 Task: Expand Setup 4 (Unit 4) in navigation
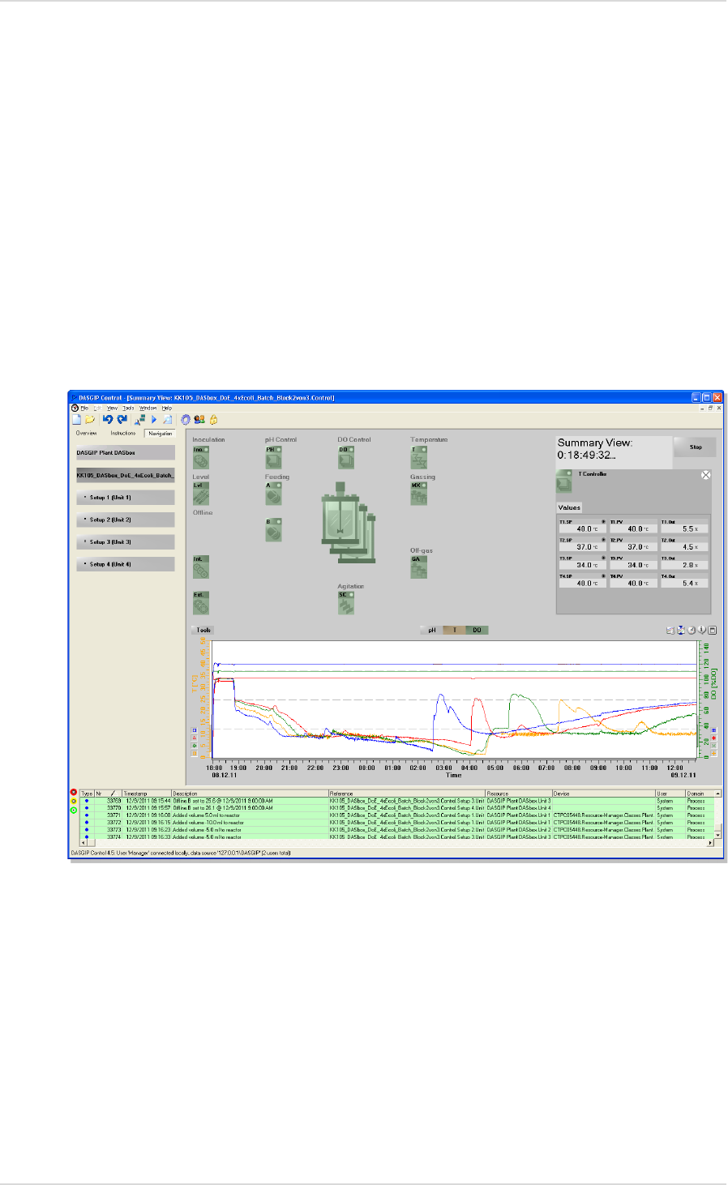(126, 564)
